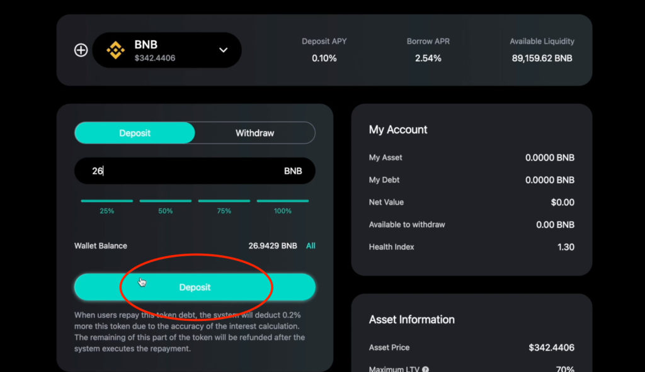Select the 50% amount segment
Screen dimensions: 645x372
point(166,206)
